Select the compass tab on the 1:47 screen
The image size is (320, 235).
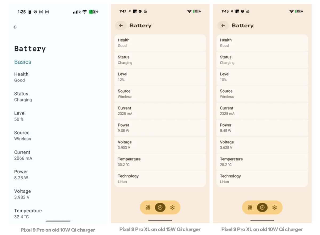160,208
